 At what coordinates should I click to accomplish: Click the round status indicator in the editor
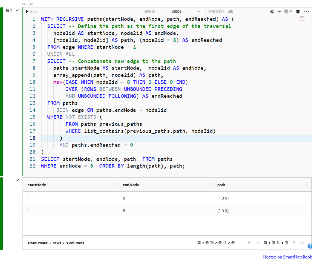(x=302, y=18)
